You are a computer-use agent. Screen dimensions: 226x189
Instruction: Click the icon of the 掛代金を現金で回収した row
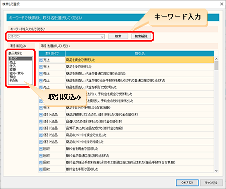click(41, 149)
